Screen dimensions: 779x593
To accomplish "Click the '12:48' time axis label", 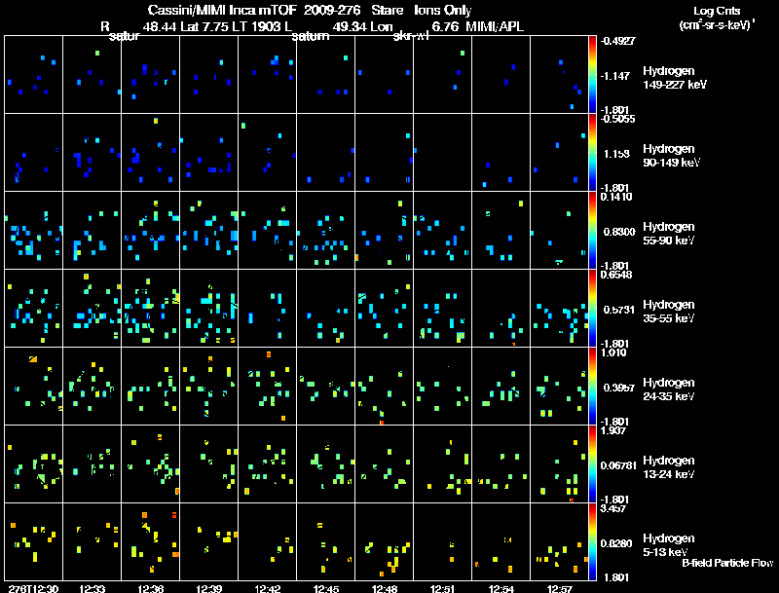I will 384,588.
